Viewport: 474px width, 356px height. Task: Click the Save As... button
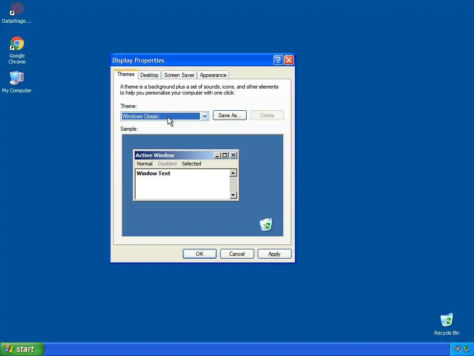click(230, 115)
